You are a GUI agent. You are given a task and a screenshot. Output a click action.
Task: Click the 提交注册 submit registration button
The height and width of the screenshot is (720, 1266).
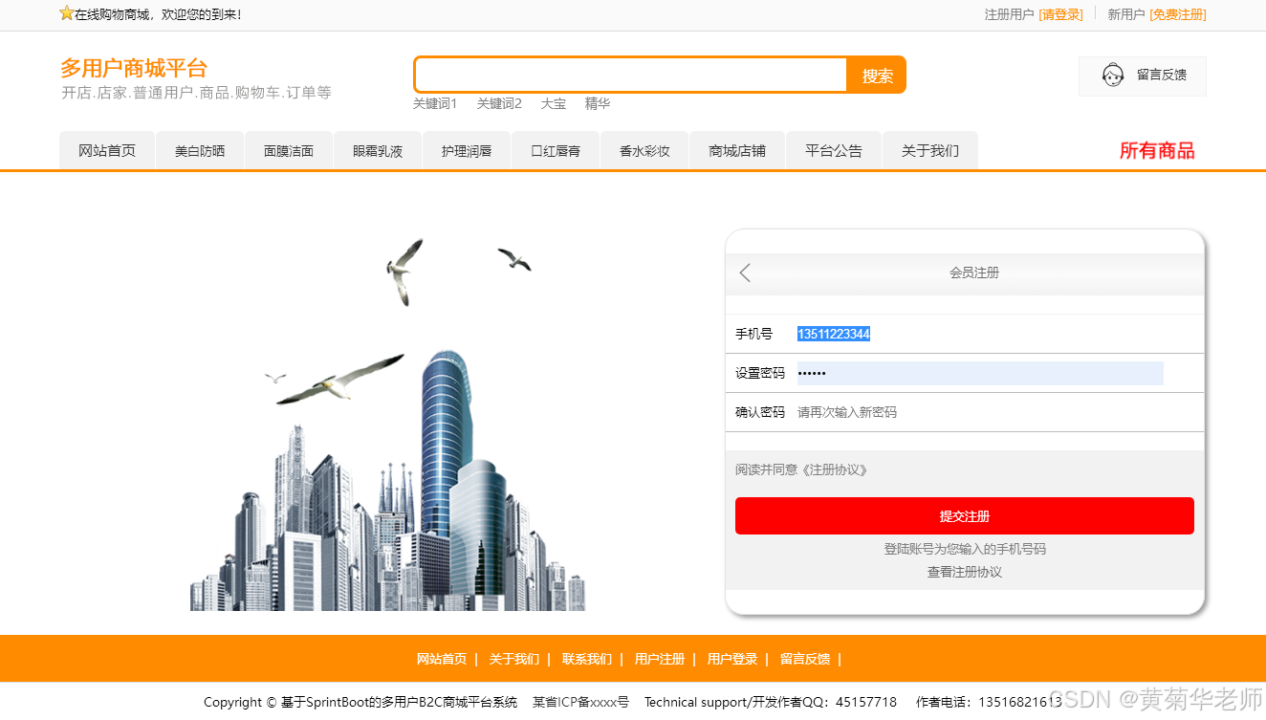point(964,515)
